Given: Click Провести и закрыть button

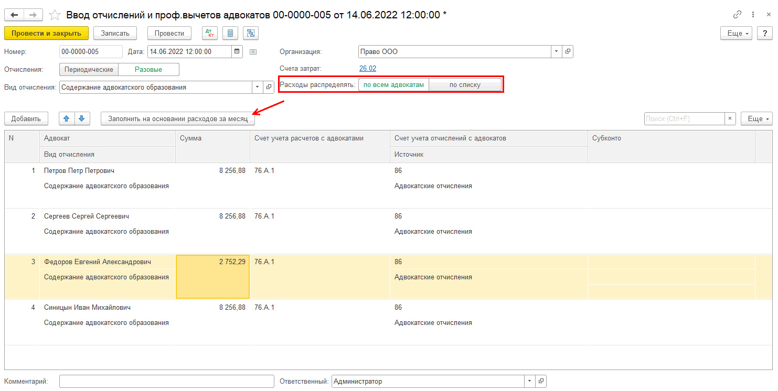Looking at the screenshot, I should click(x=46, y=33).
